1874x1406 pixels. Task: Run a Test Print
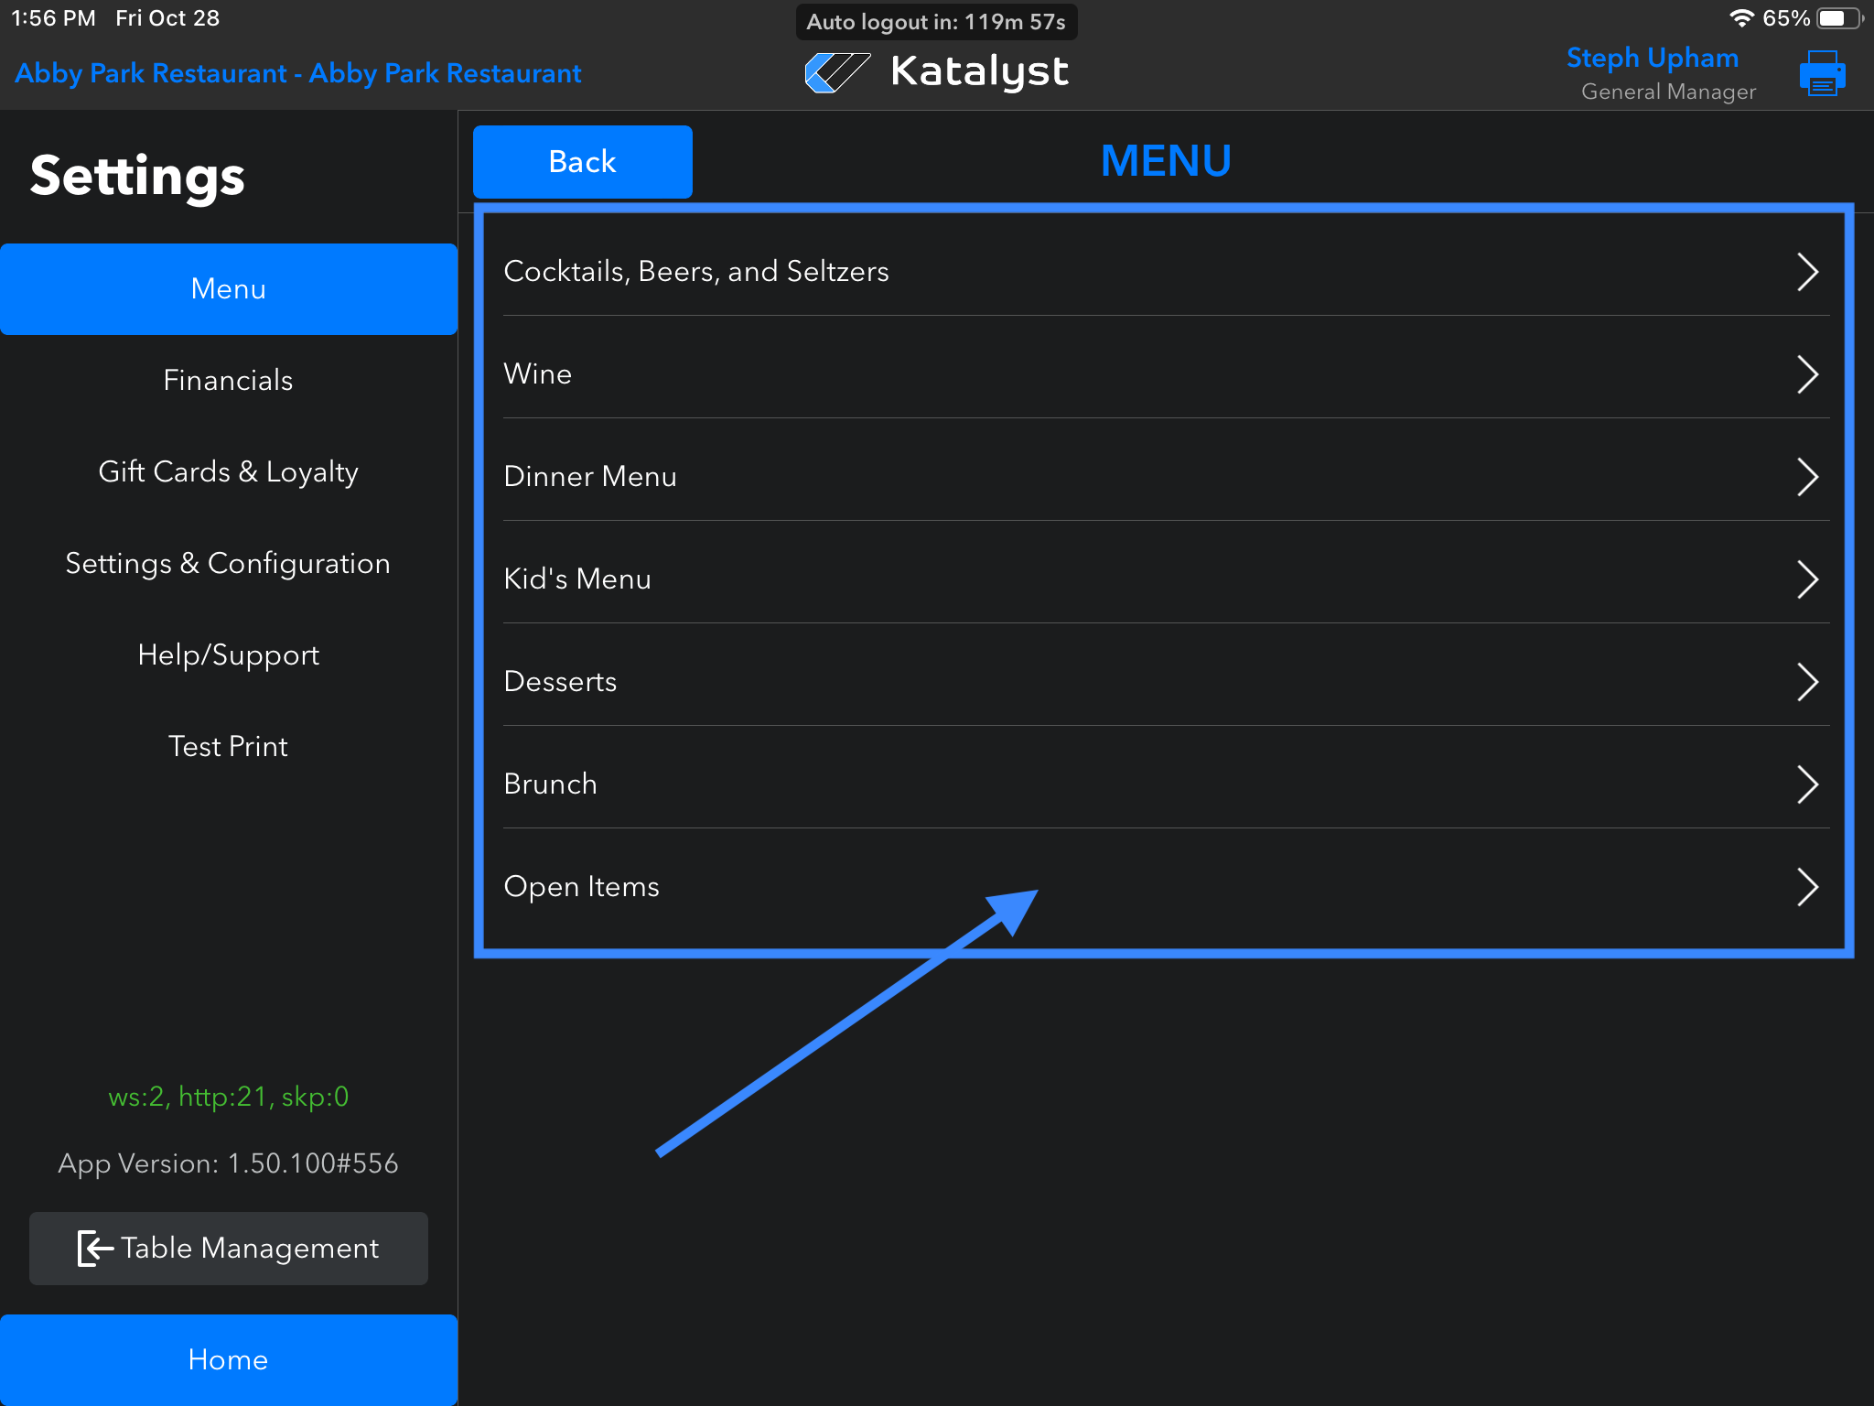pos(229,747)
